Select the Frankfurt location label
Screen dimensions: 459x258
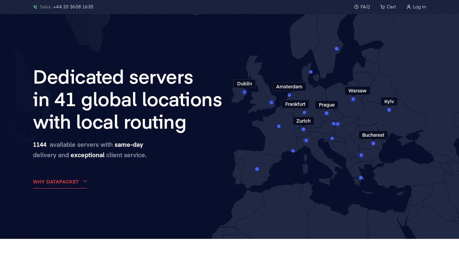click(295, 104)
